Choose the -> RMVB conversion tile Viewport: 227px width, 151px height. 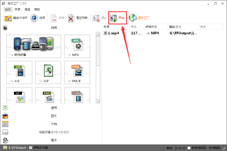(x=77, y=73)
